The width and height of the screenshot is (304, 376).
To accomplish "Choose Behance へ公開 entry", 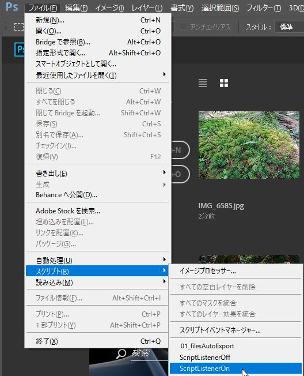I will (x=98, y=195).
